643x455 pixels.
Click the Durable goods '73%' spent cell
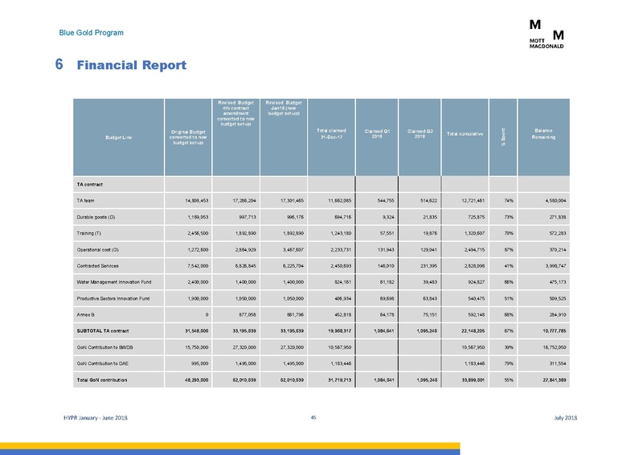(509, 217)
